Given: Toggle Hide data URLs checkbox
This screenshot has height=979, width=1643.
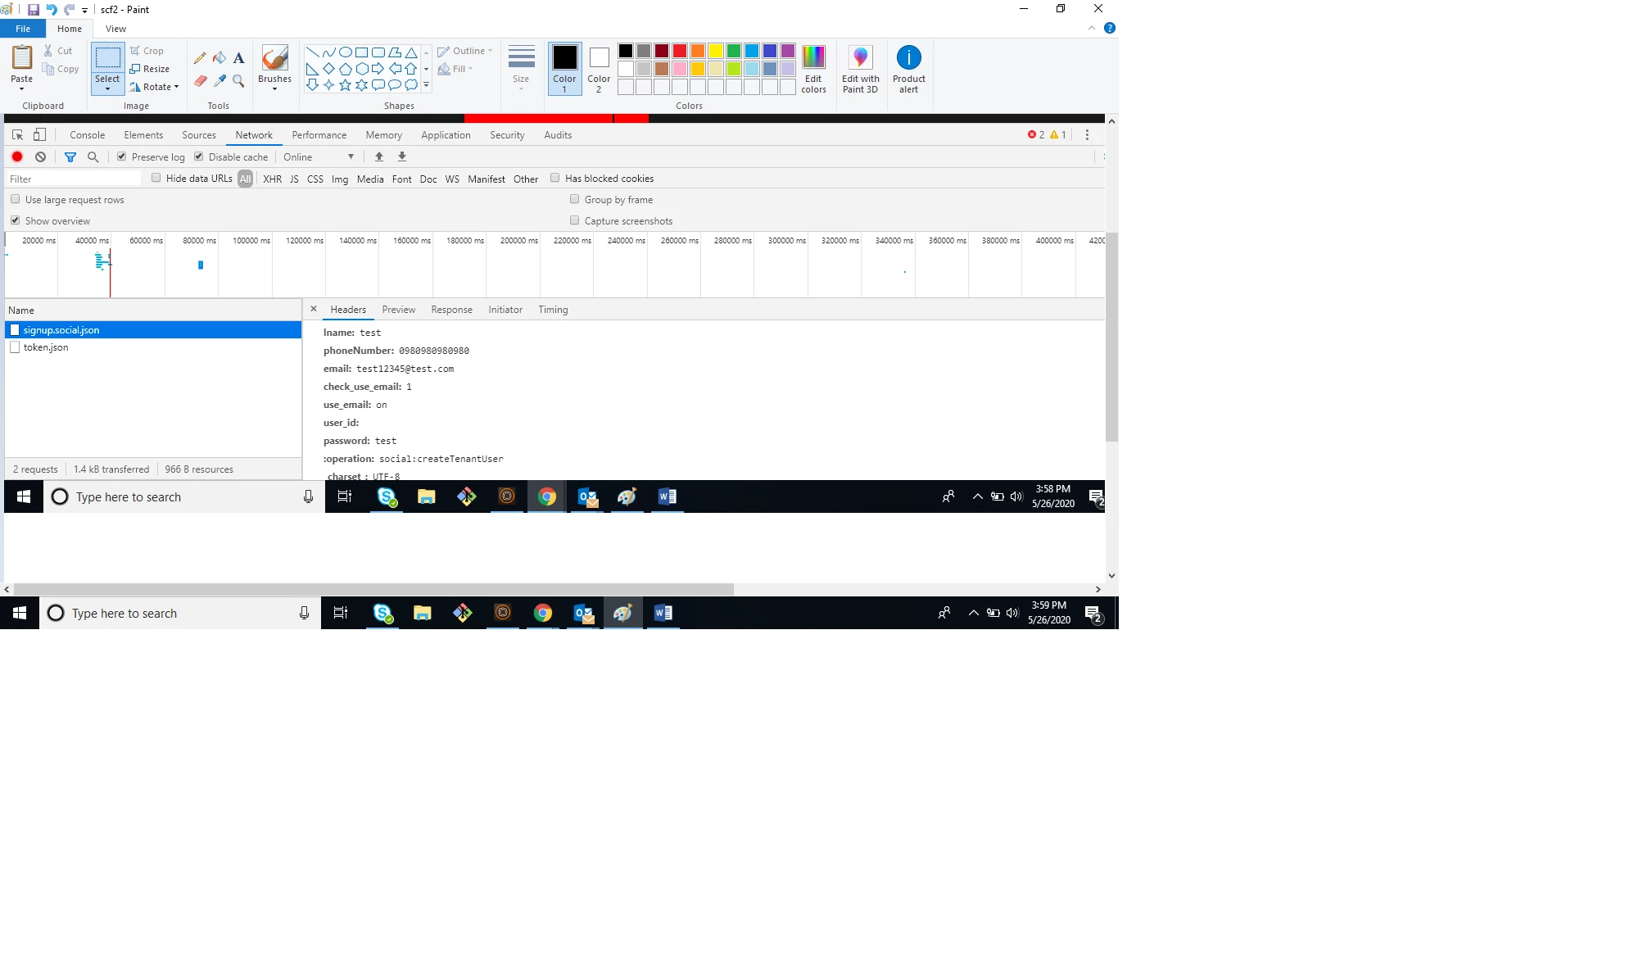Looking at the screenshot, I should (156, 178).
